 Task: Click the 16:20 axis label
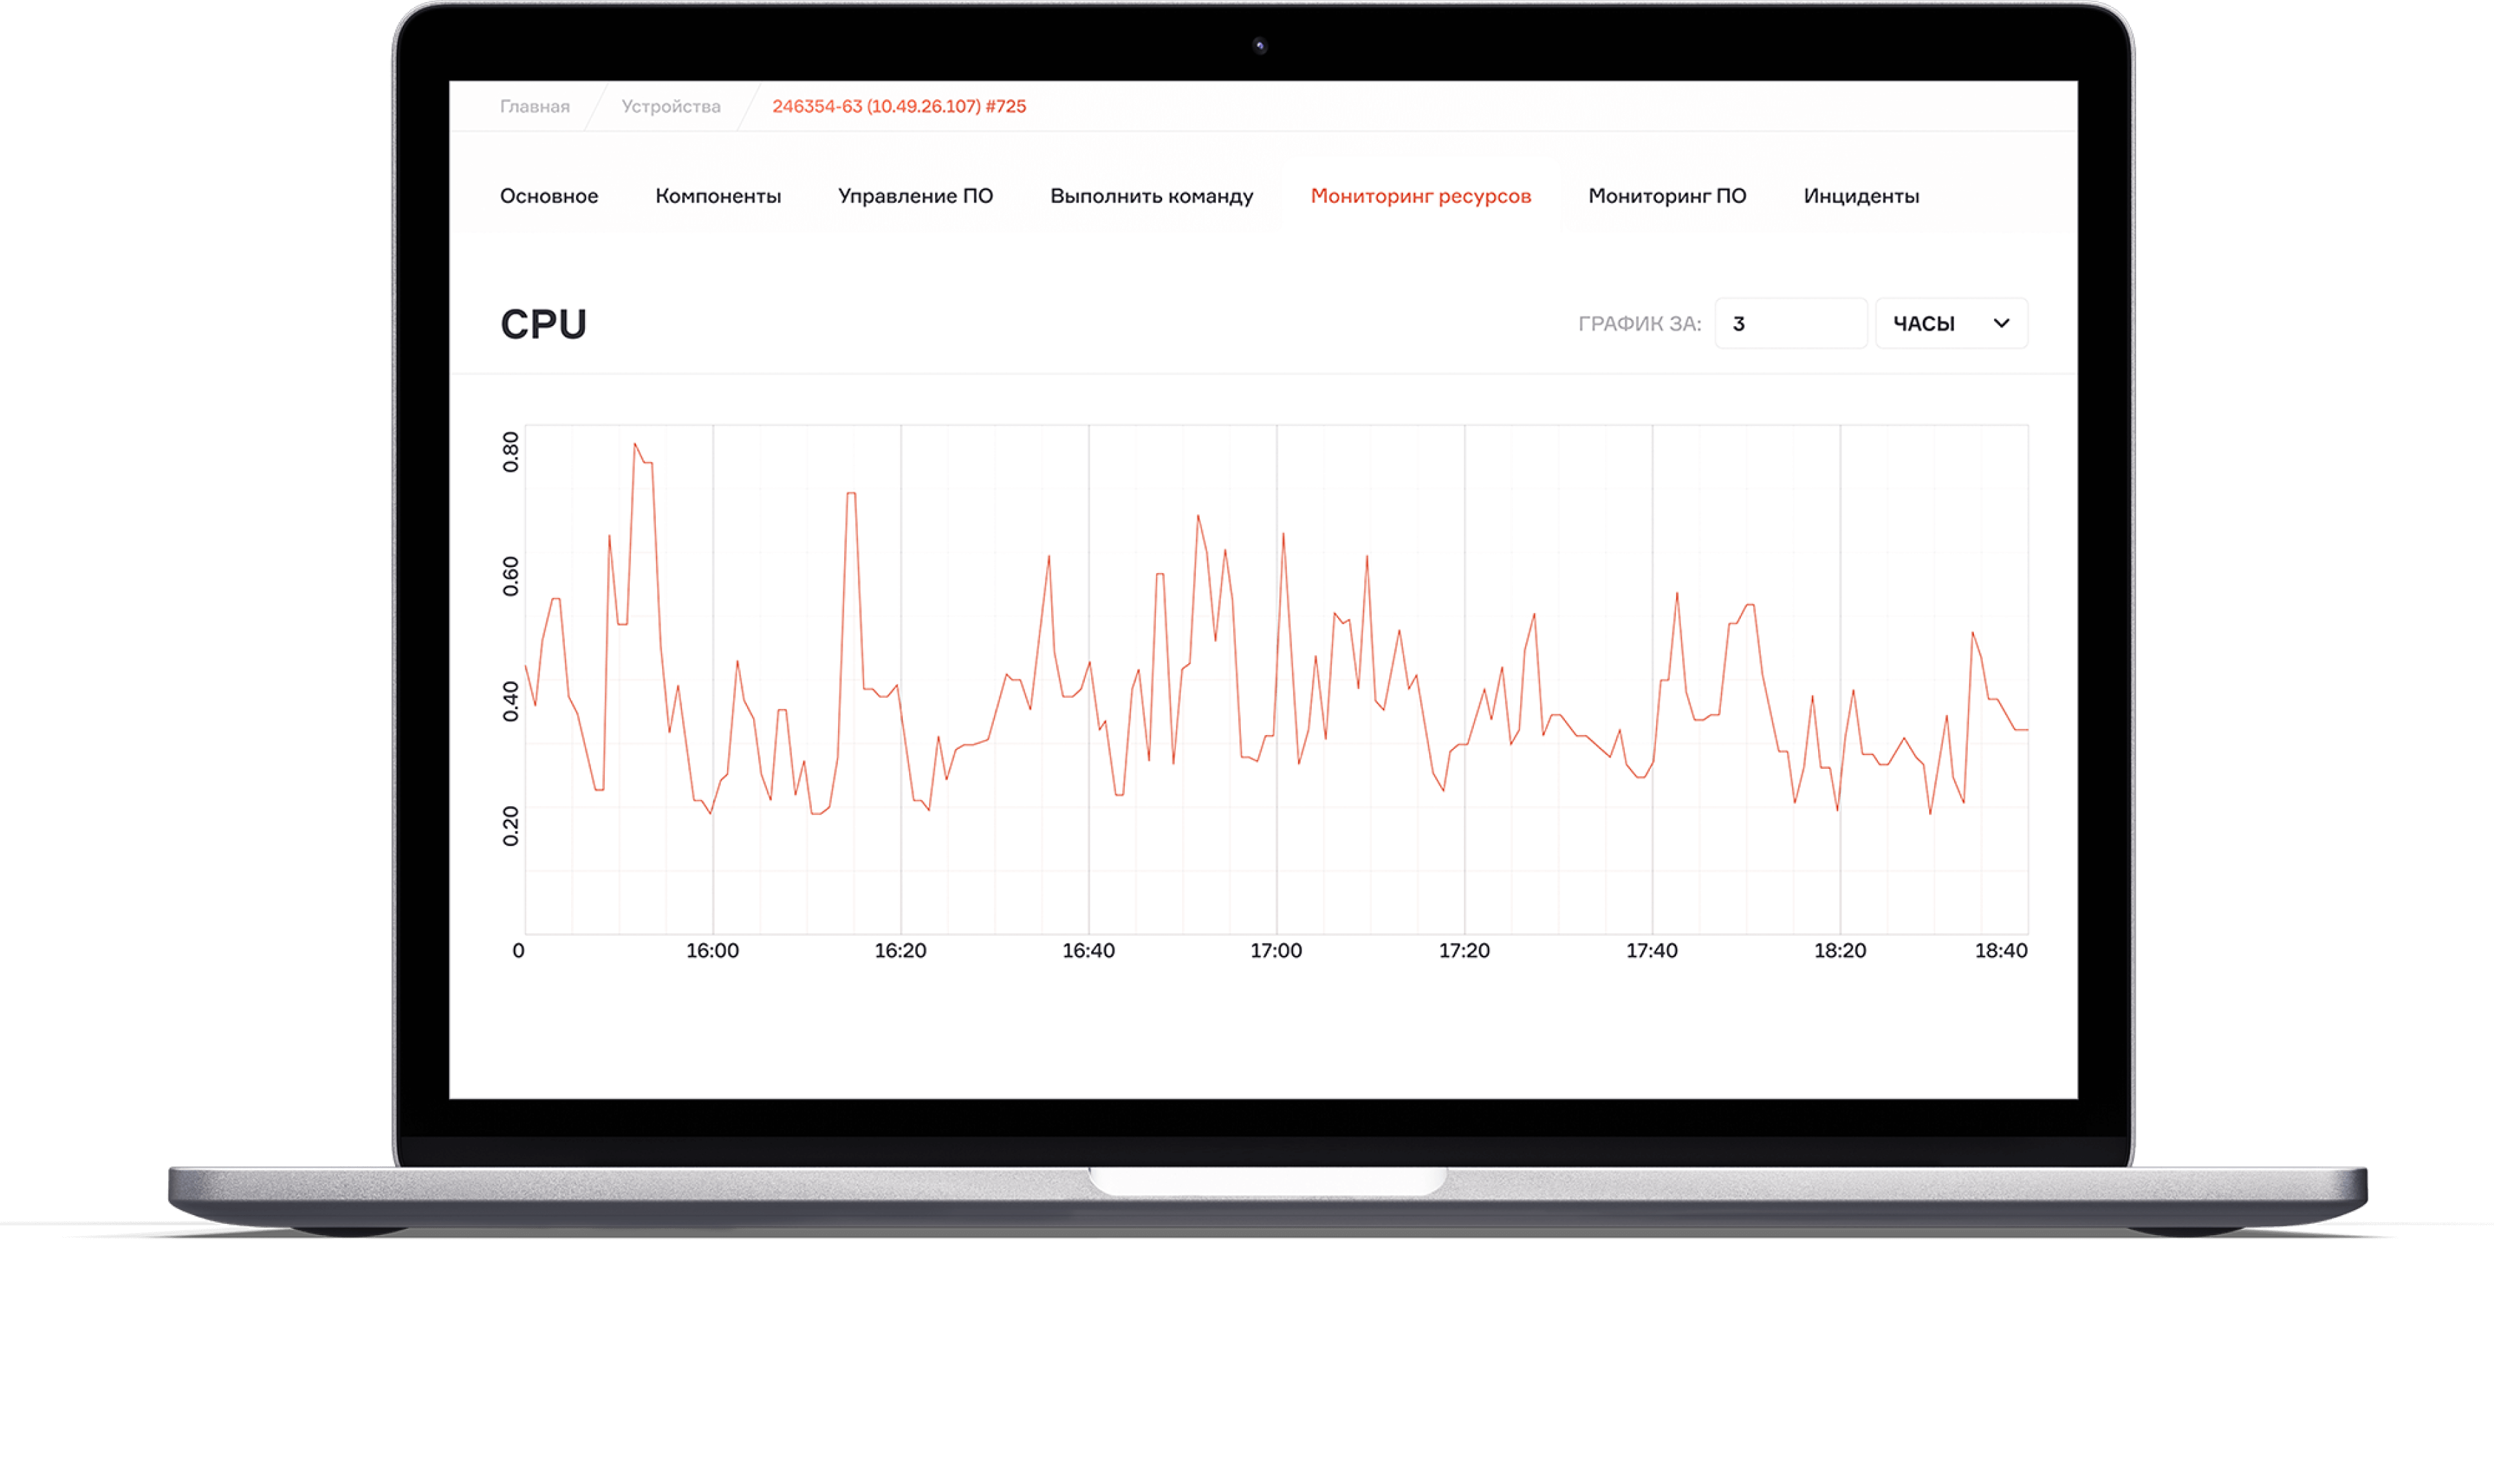900,950
